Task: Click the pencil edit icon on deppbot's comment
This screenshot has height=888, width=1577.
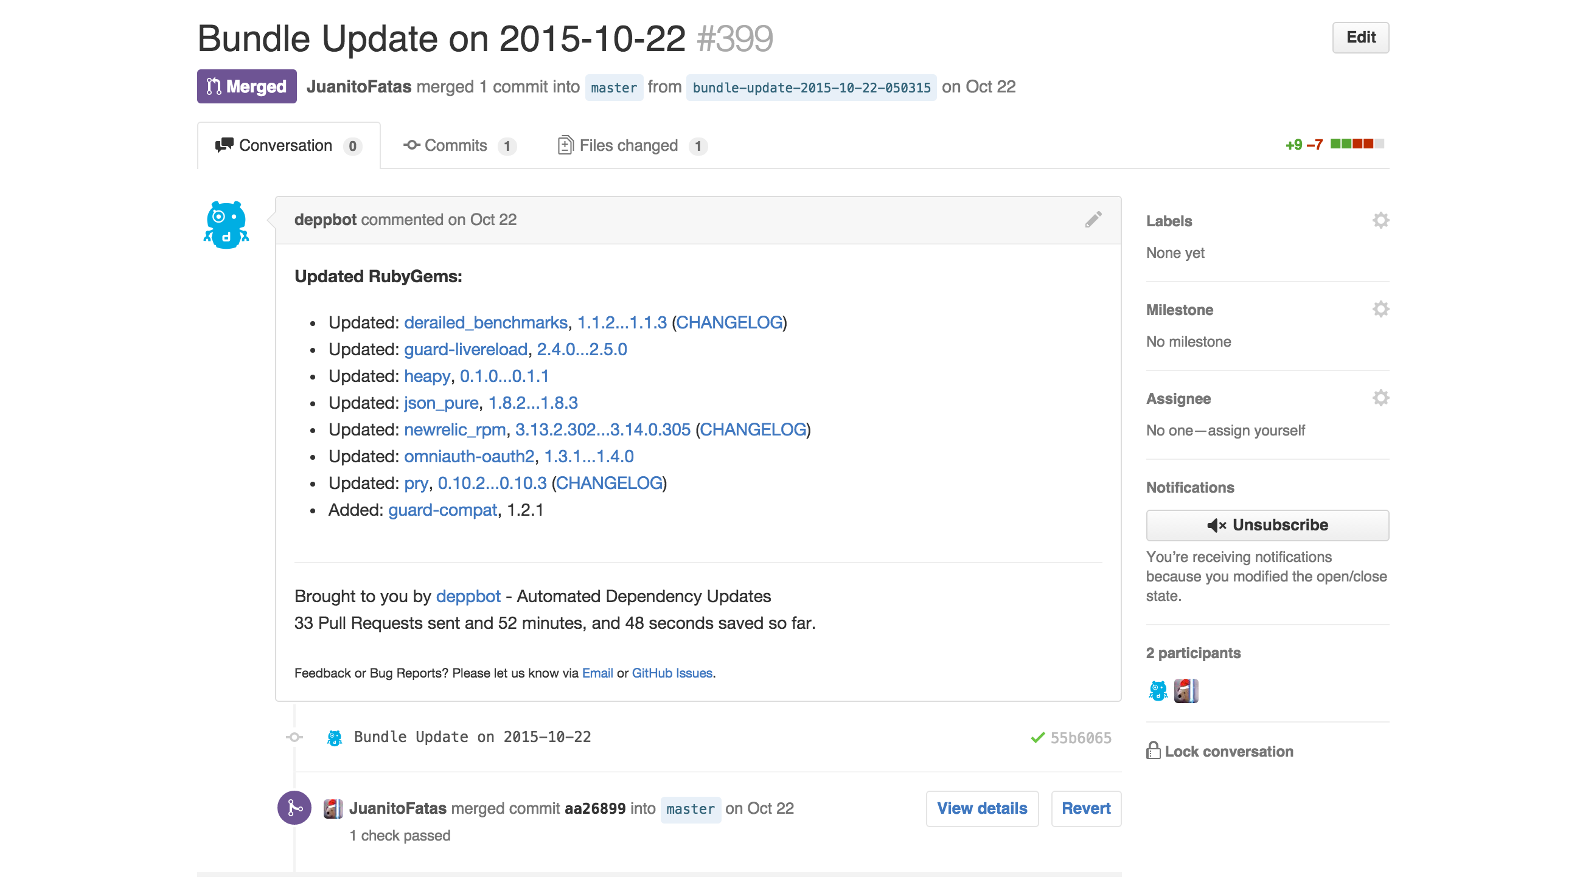Action: click(x=1093, y=220)
